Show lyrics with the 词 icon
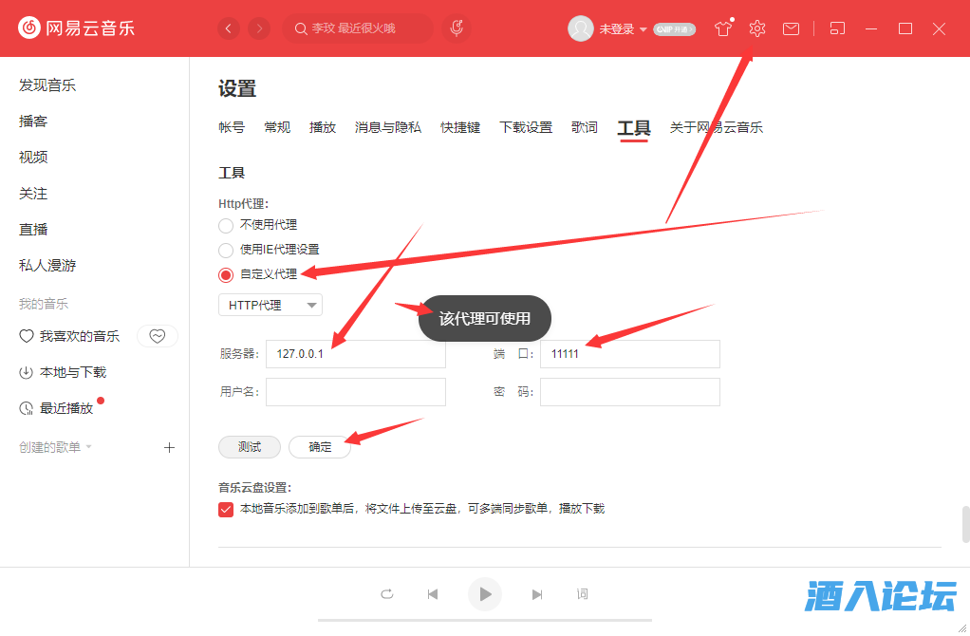 point(582,594)
